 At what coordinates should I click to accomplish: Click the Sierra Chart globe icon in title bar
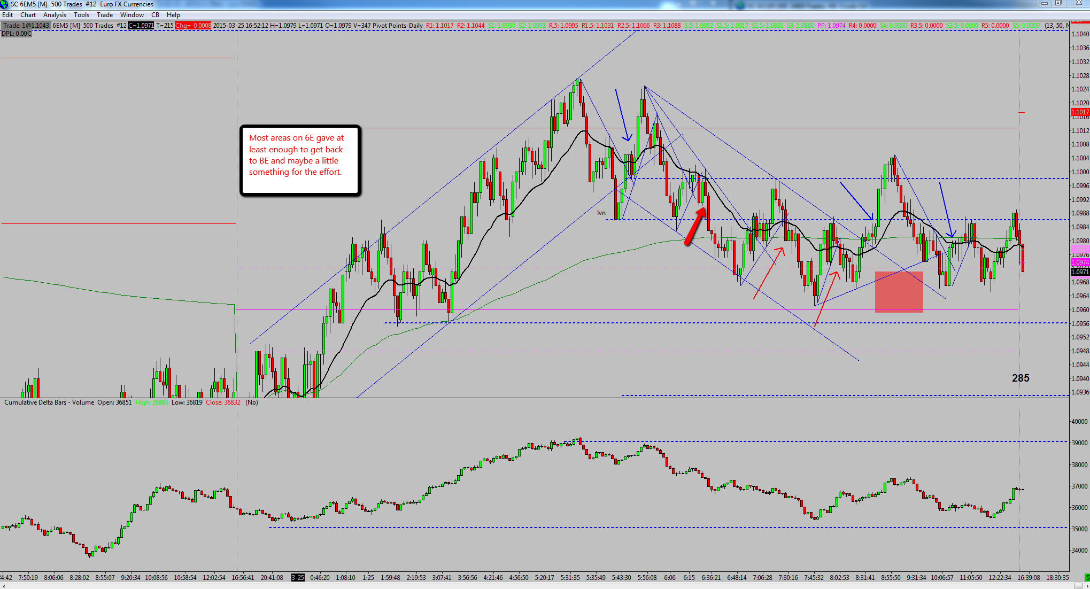[x=5, y=4]
